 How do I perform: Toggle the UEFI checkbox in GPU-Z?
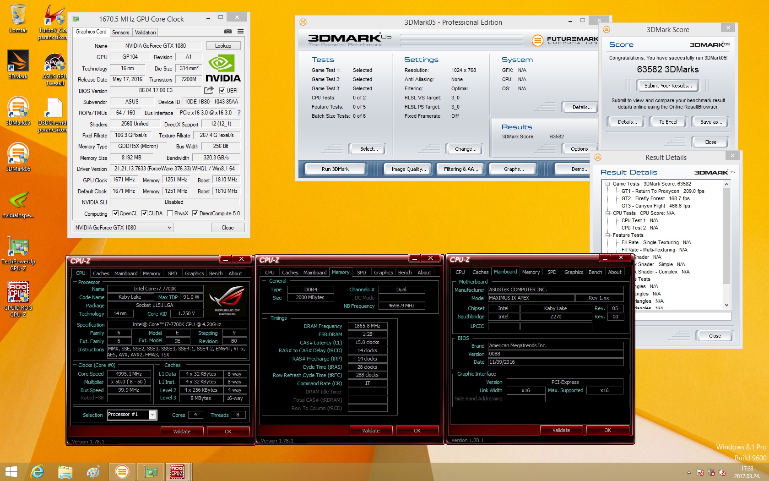point(222,91)
